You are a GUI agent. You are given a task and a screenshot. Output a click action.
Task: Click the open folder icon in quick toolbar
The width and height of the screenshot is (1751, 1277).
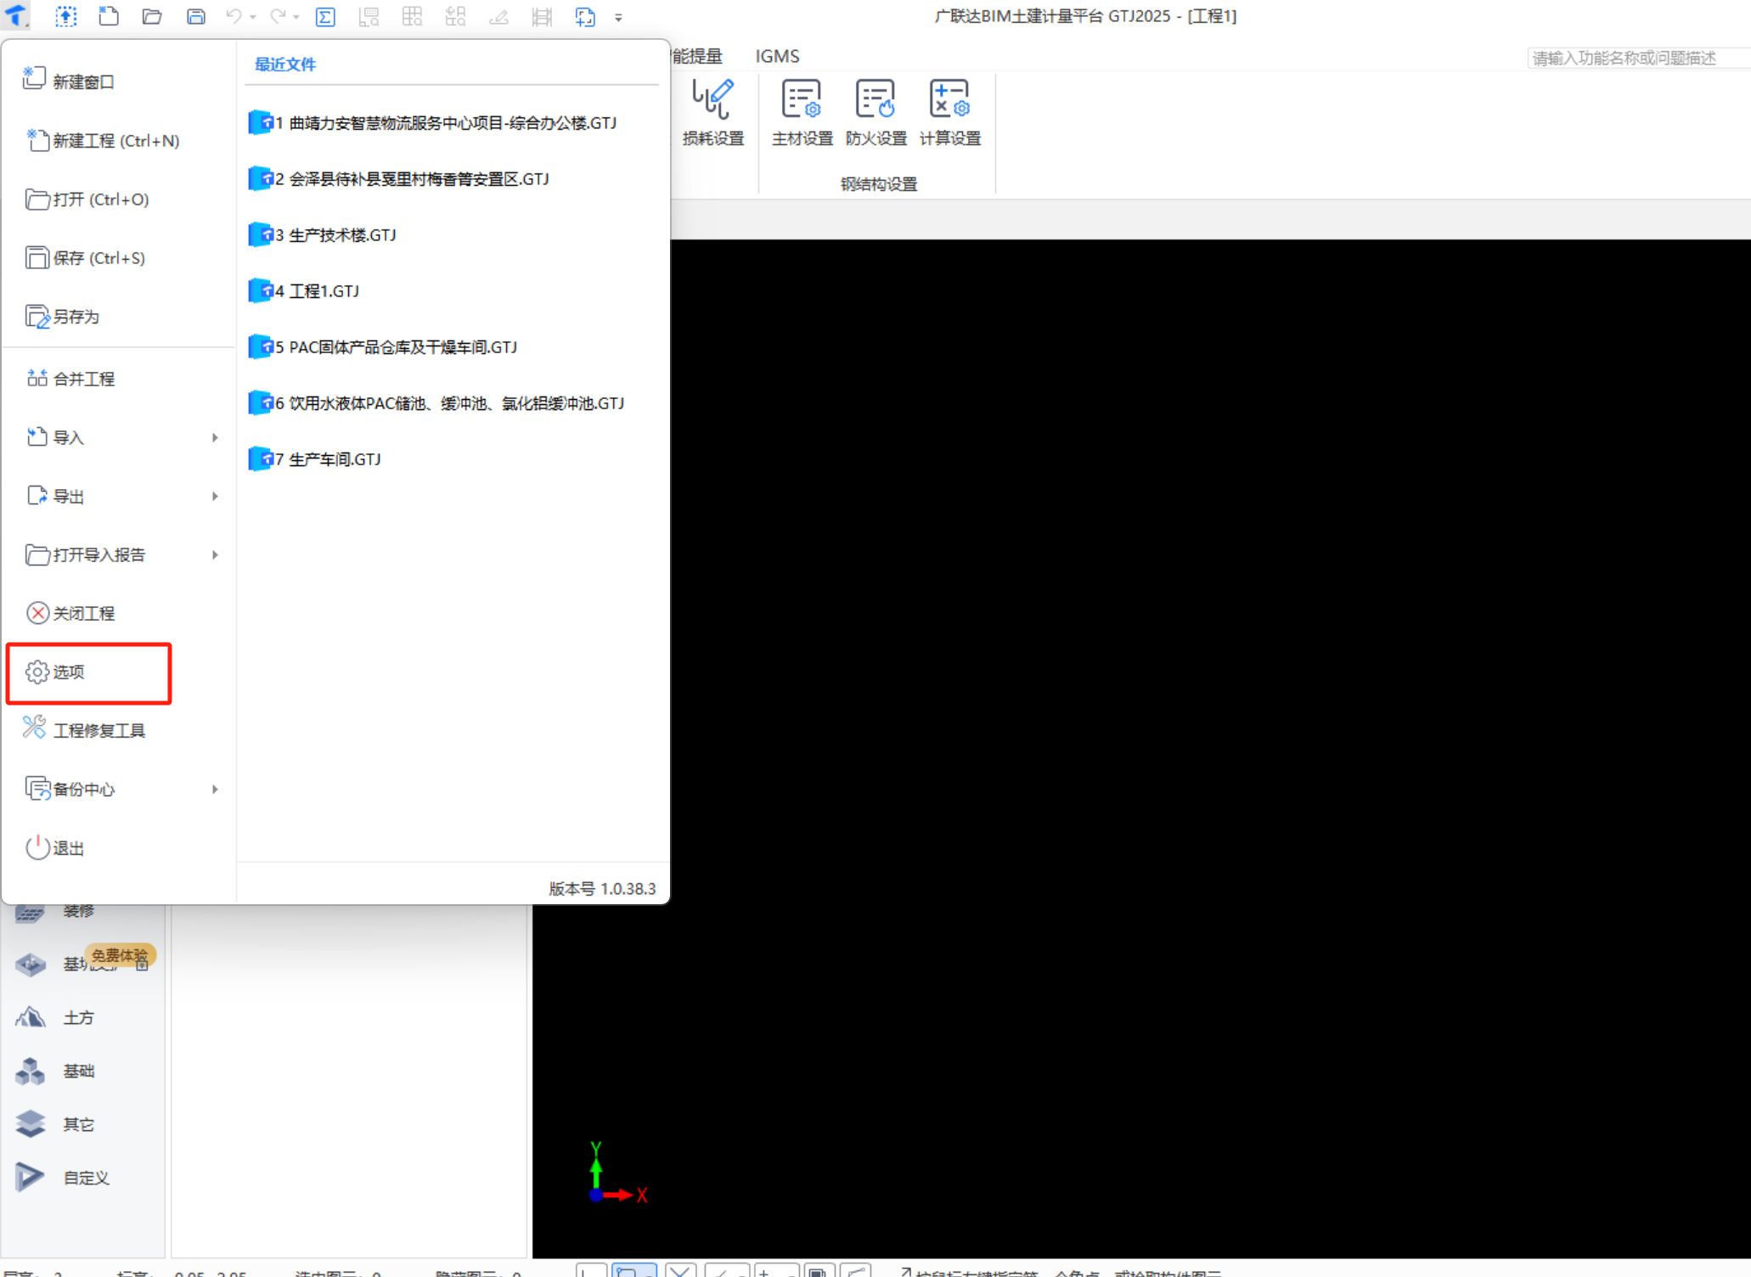coord(152,16)
